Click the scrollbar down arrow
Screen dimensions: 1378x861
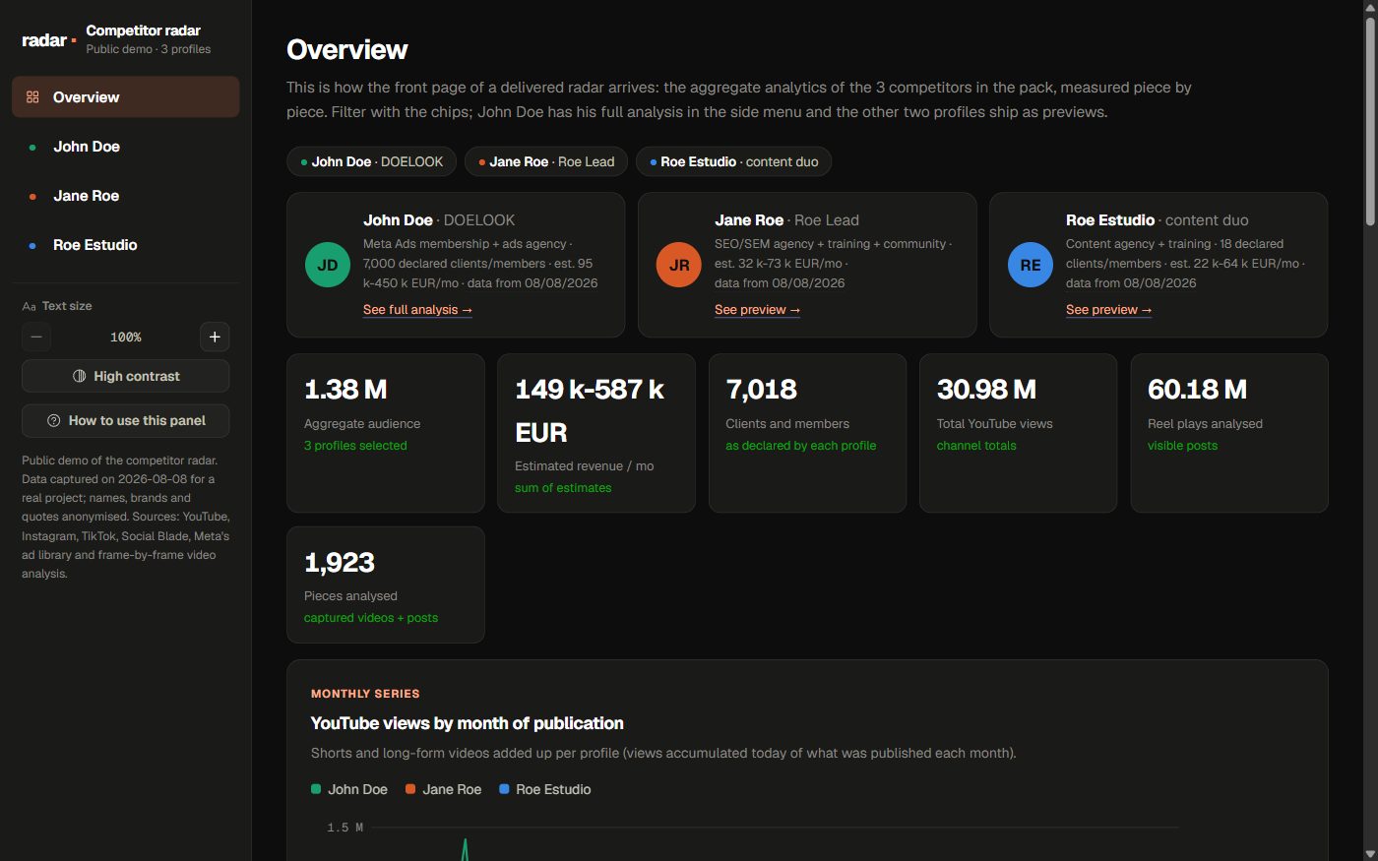click(1369, 853)
